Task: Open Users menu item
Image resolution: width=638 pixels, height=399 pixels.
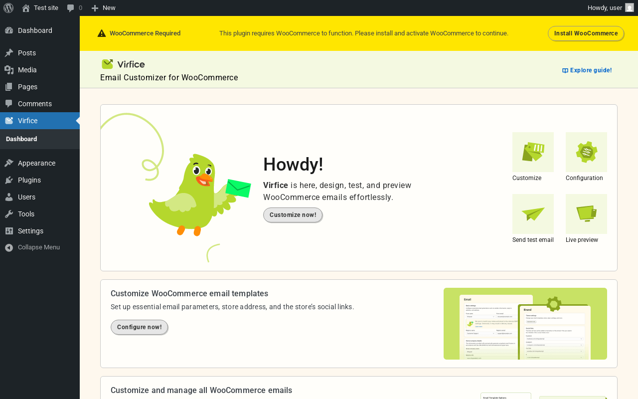Action: pyautogui.click(x=40, y=197)
